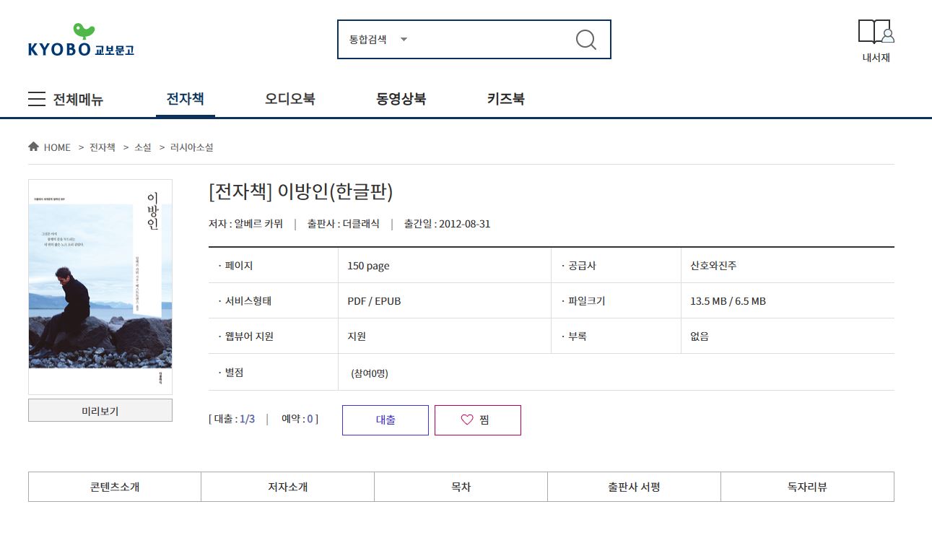
Task: Click the Kyobo bookstore logo
Action: [81, 40]
